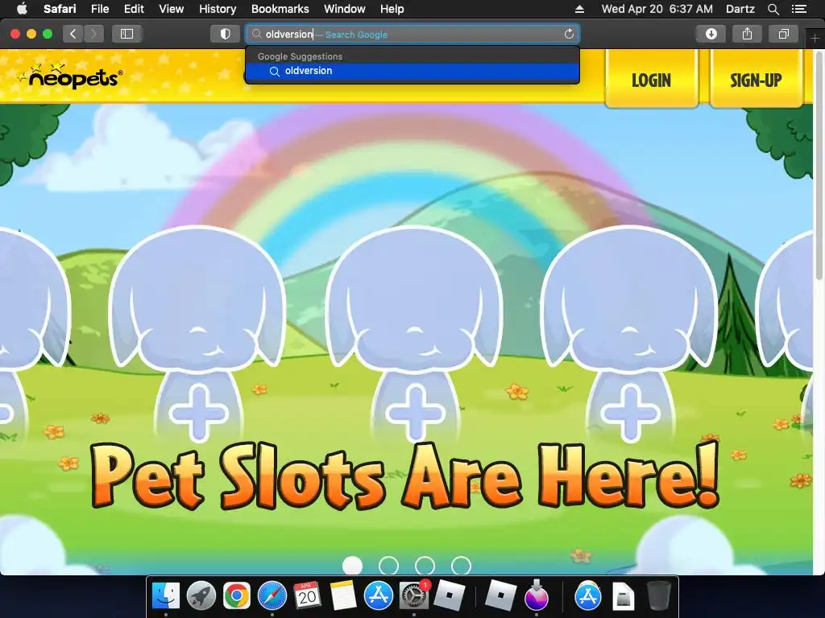The width and height of the screenshot is (825, 618).
Task: Open Notes from the Dock
Action: 343,595
